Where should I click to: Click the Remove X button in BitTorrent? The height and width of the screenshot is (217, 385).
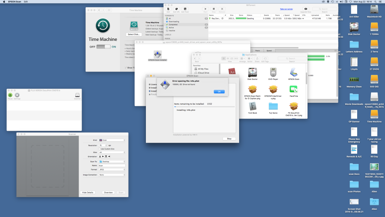click(222, 9)
